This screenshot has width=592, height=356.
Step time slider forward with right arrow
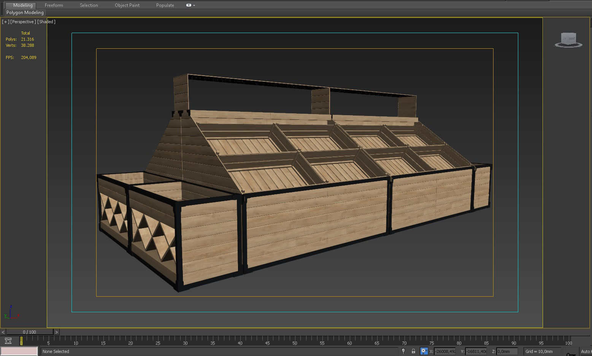coord(57,332)
